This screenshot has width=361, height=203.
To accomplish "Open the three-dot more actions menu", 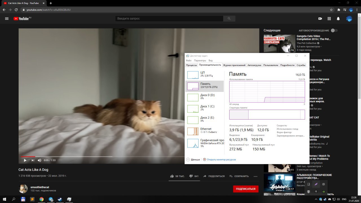I will pos(256,176).
